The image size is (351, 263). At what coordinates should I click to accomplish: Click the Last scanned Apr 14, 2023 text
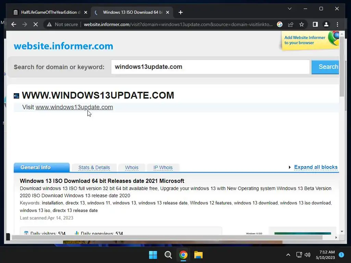(x=47, y=218)
